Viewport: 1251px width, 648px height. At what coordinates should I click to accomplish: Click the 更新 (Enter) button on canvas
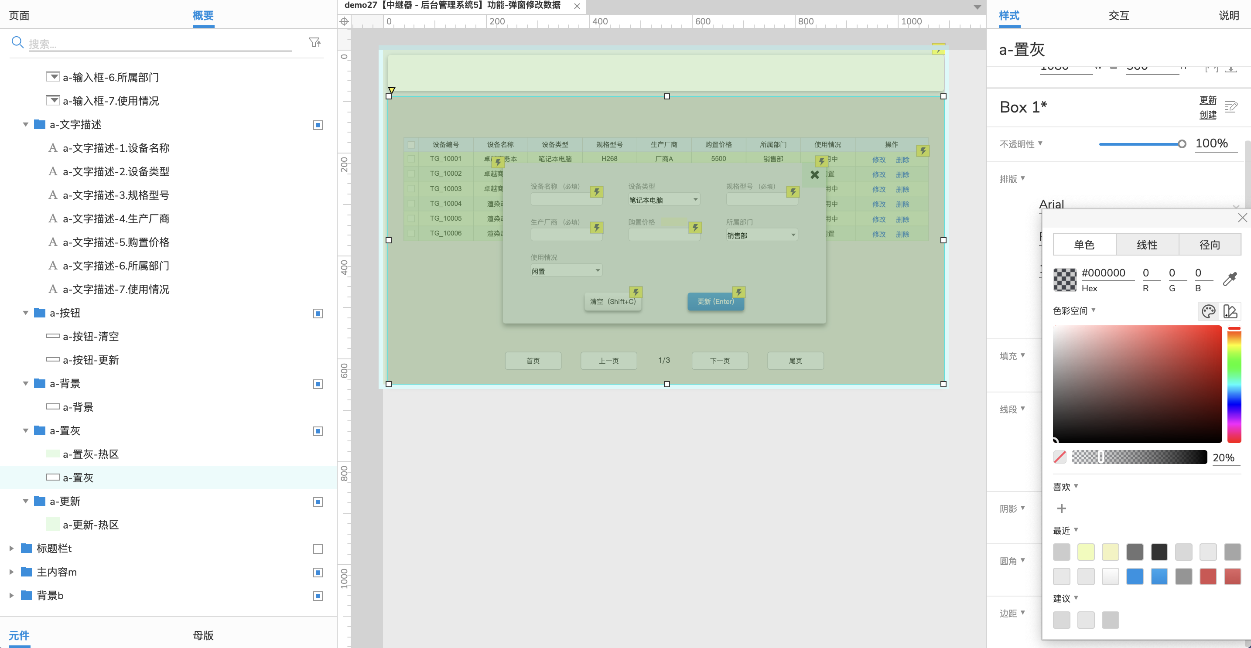pos(716,301)
